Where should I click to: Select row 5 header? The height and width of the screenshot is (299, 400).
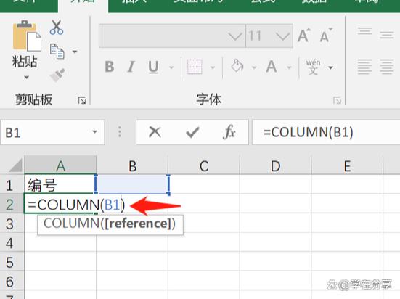(x=12, y=262)
